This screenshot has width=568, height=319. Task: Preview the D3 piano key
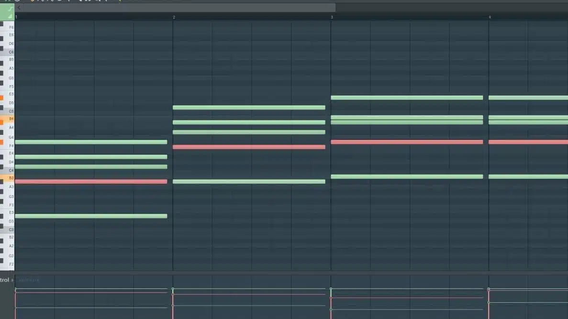pyautogui.click(x=7, y=221)
